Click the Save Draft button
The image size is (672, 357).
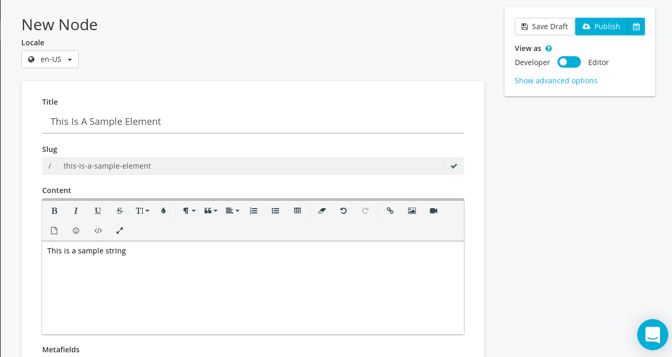544,27
